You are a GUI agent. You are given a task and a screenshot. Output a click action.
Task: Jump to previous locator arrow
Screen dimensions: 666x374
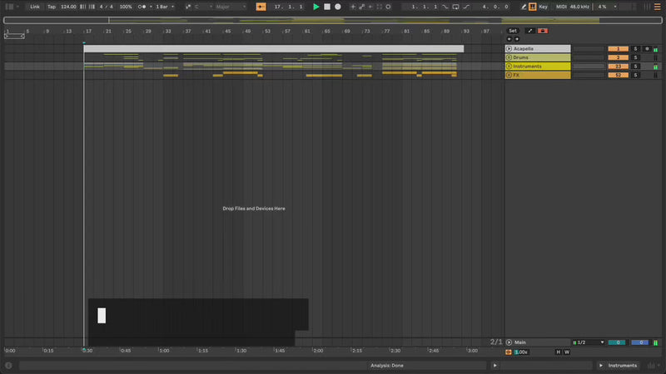509,38
